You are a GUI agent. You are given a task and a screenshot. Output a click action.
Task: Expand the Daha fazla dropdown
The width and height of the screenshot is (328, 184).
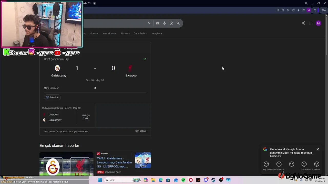140,33
